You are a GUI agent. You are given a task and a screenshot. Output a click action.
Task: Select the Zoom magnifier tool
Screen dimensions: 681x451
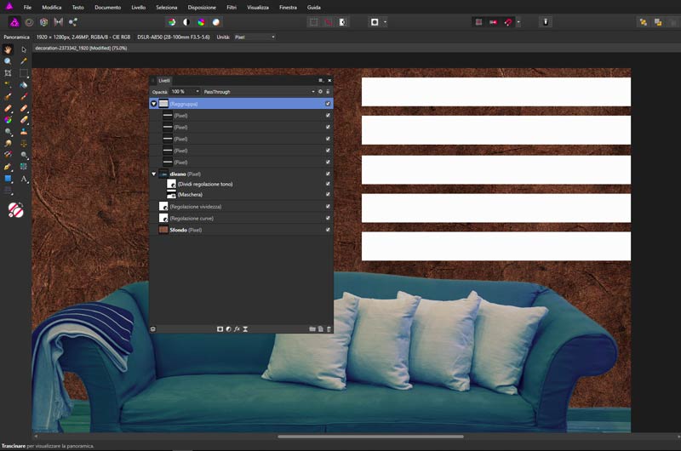pyautogui.click(x=8, y=61)
